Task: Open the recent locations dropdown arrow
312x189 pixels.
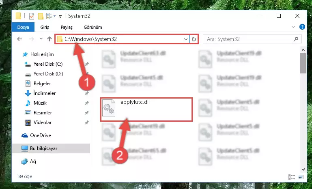Action: [41, 39]
